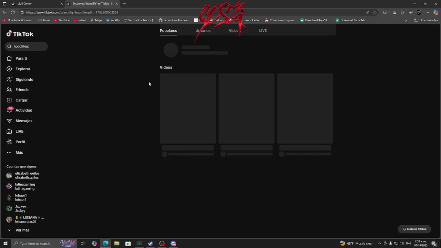The width and height of the screenshot is (441, 248).
Task: Open the taskbar volume control
Action: [402, 244]
